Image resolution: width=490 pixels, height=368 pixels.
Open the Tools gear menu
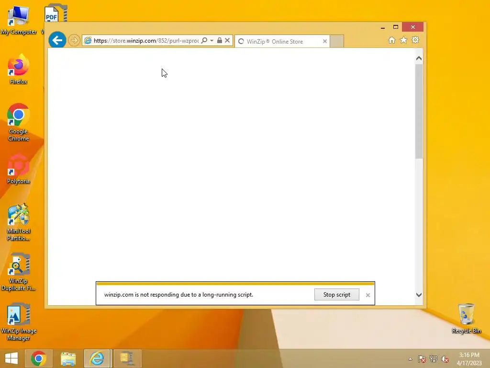pos(415,40)
